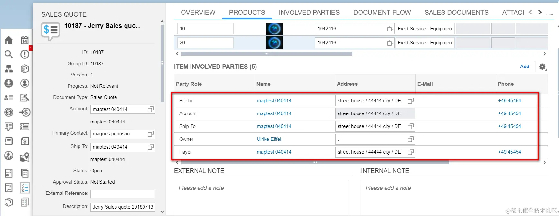Open value help for Account field
This screenshot has width=559, height=216.
[150, 109]
